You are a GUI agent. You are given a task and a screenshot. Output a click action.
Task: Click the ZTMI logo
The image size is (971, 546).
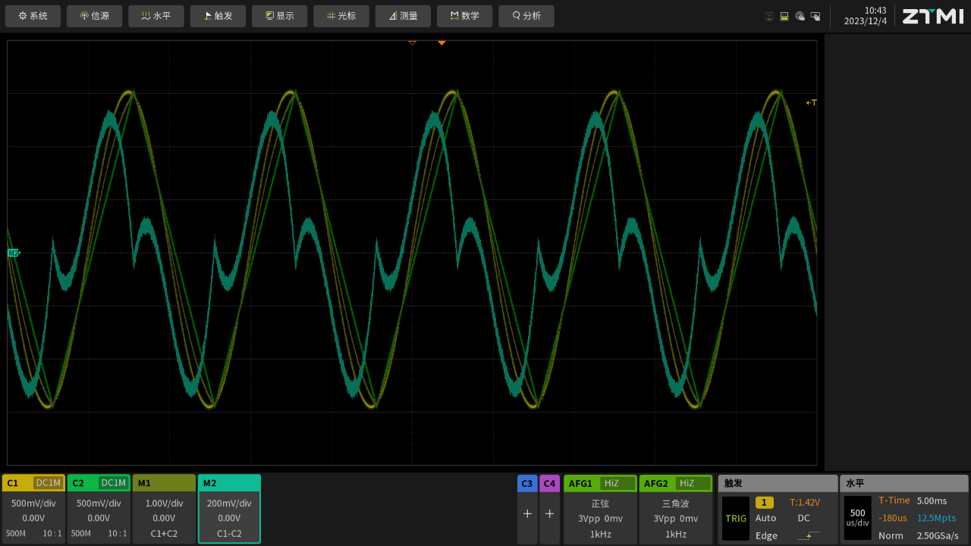pyautogui.click(x=932, y=16)
